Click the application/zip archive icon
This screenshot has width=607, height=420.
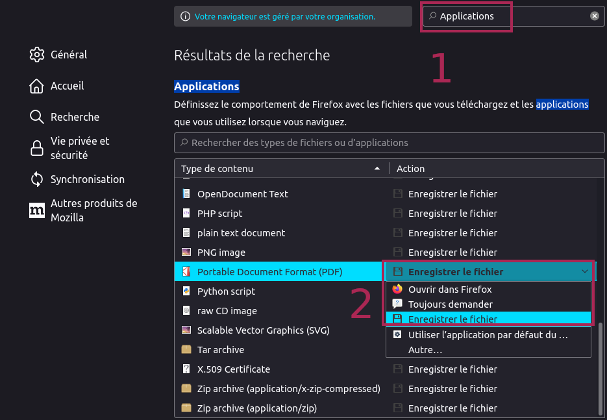186,408
